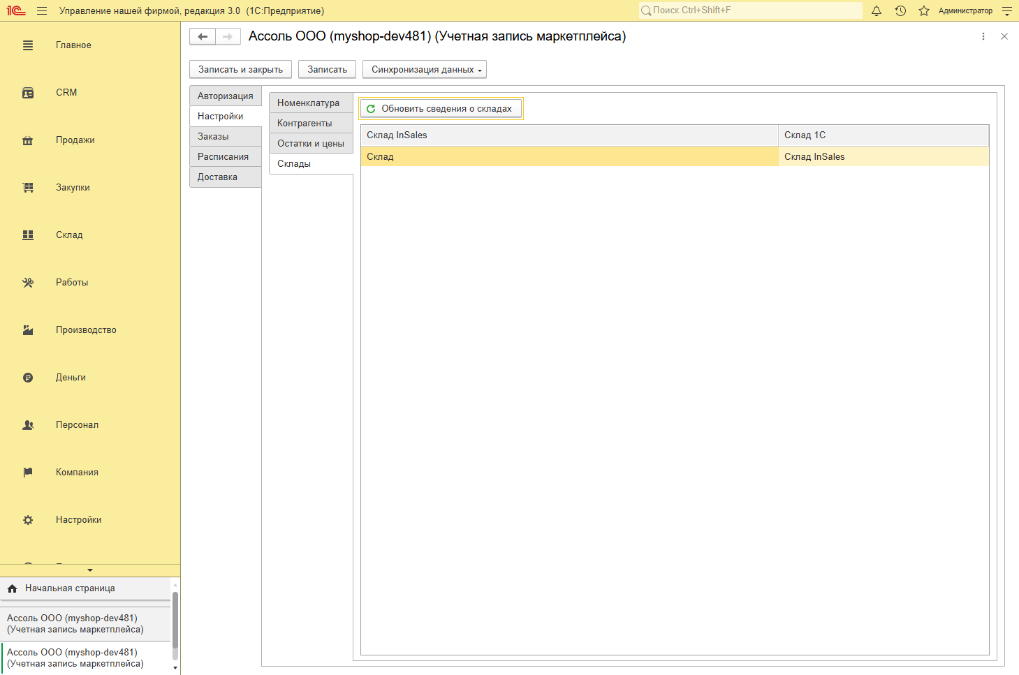This screenshot has width=1019, height=675.
Task: Open the Закупки section
Action: click(x=73, y=188)
